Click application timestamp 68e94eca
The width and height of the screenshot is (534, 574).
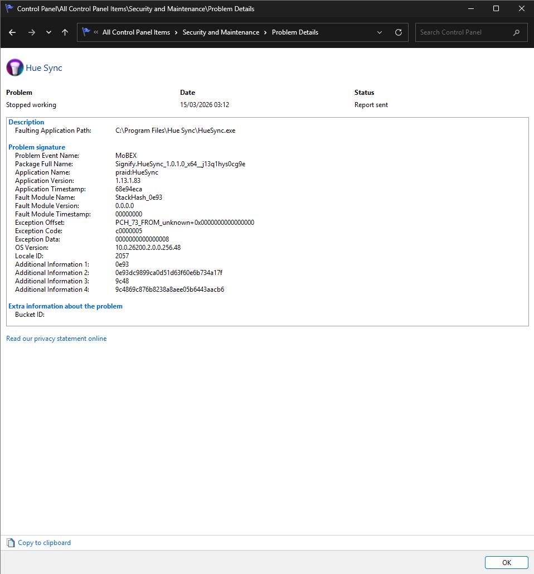pyautogui.click(x=129, y=189)
